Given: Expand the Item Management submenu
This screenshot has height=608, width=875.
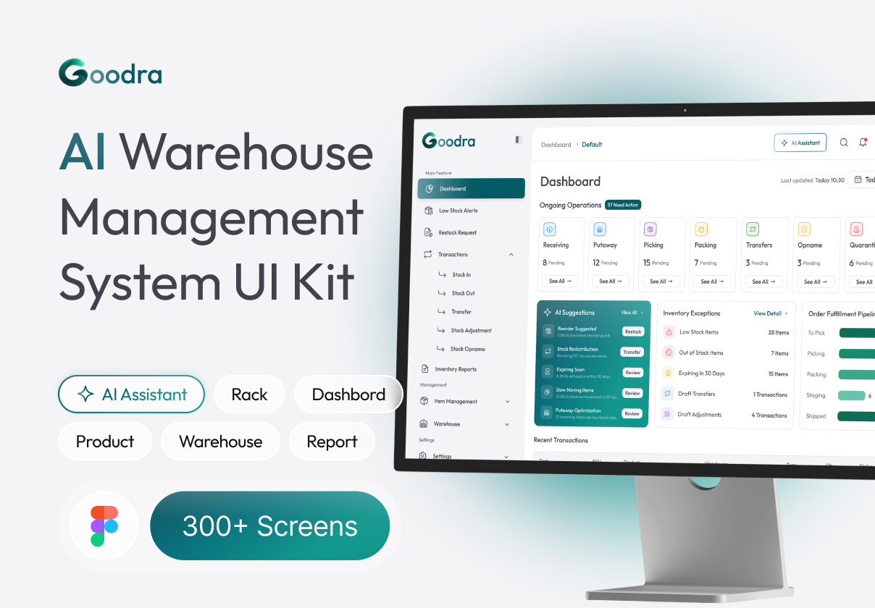Looking at the screenshot, I should point(507,402).
